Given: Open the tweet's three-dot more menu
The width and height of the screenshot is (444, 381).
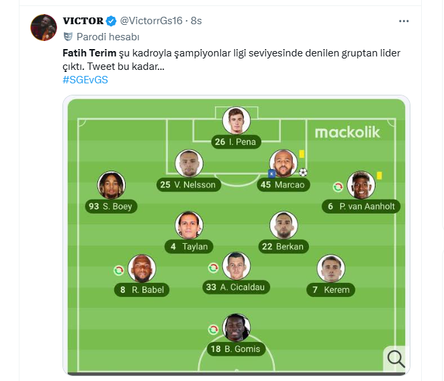Looking at the screenshot, I should click(x=404, y=21).
